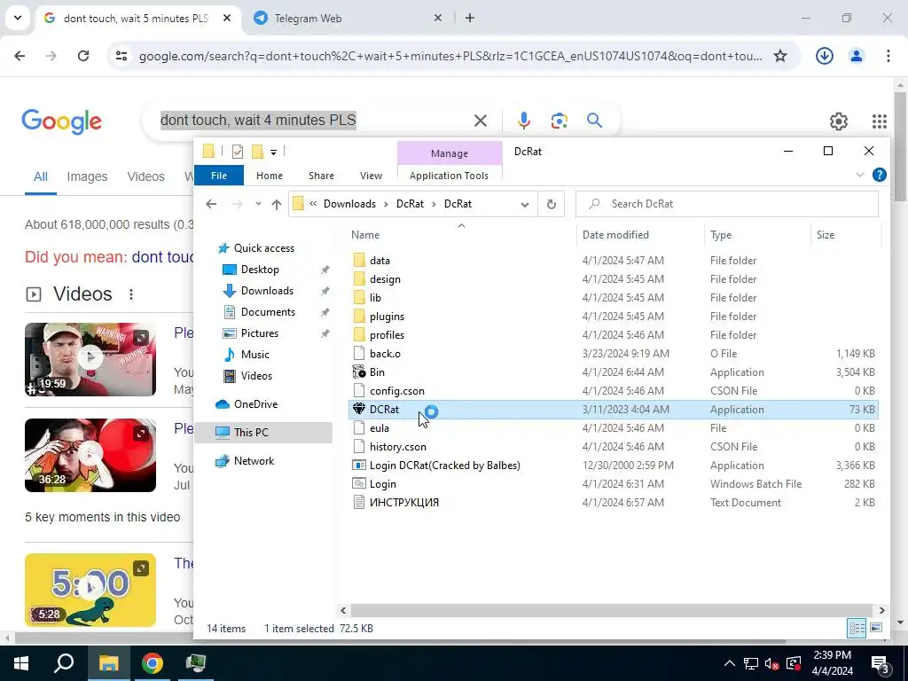This screenshot has height=681, width=908.
Task: Open Chrome downloads icon
Action: [824, 56]
